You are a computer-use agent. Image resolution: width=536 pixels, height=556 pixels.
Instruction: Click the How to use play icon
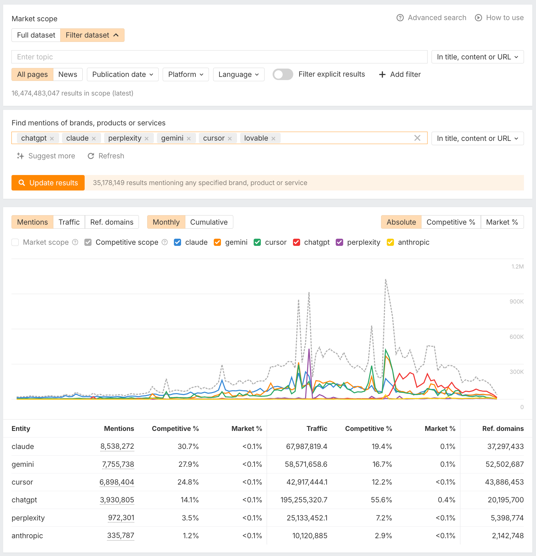(478, 18)
